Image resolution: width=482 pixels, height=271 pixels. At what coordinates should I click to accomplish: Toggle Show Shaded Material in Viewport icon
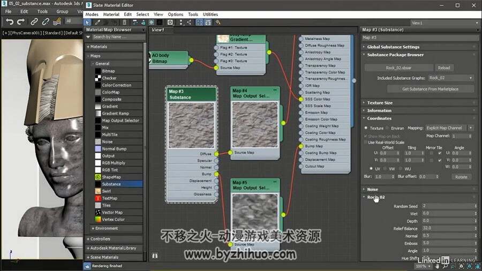point(151,22)
